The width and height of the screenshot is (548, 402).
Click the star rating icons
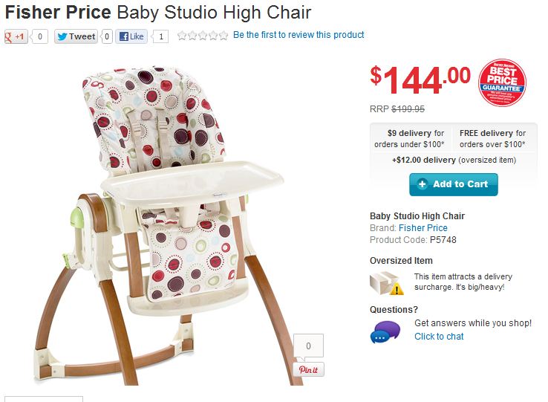pos(203,36)
